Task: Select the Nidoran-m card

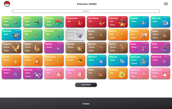Action: pyautogui.click(x=161, y=60)
